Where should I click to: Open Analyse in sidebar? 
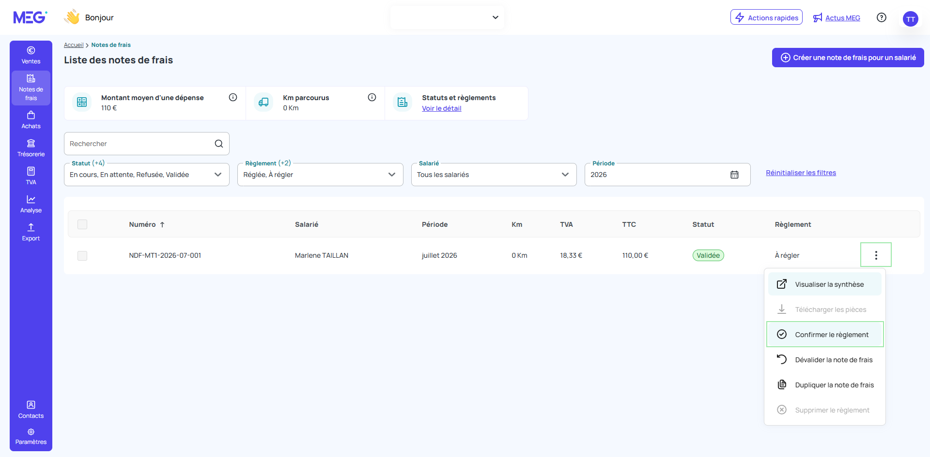coord(31,204)
